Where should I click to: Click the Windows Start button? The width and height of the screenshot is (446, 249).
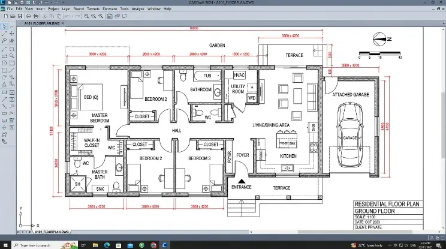click(x=5, y=245)
